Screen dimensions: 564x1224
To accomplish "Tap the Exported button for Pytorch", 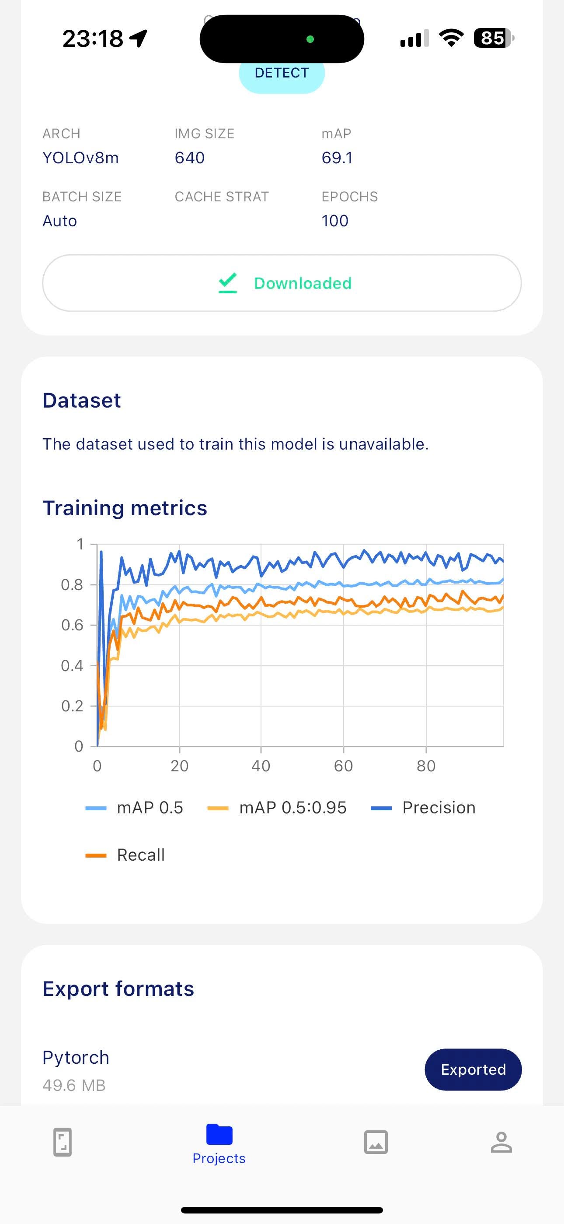I will point(473,1069).
